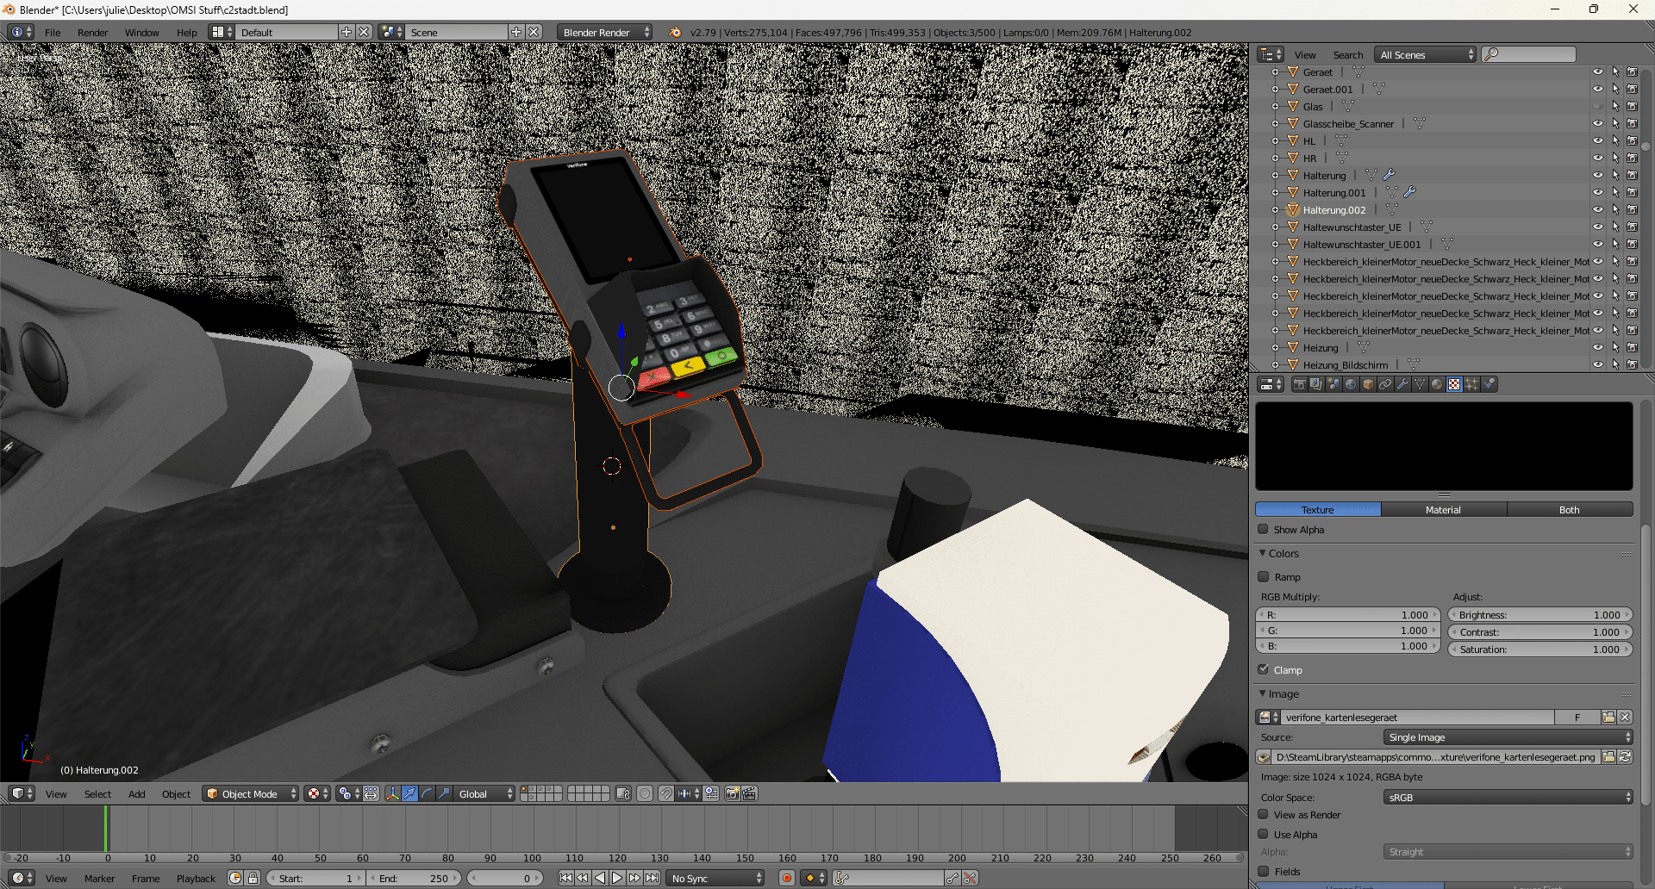Open the World properties tab icon
Viewport: 1655px width, 889px height.
[1351, 384]
